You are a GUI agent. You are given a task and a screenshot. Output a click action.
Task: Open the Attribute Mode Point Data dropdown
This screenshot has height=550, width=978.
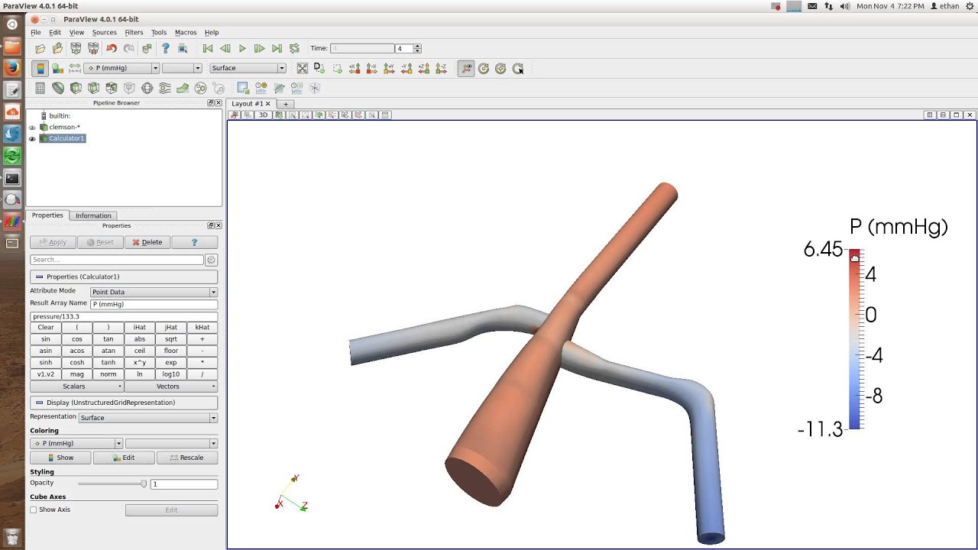[154, 292]
